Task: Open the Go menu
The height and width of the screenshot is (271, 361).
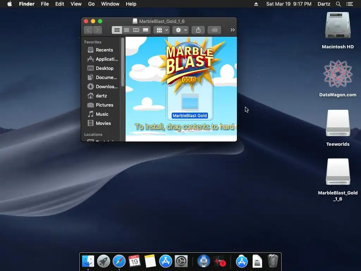Action: [x=91, y=4]
